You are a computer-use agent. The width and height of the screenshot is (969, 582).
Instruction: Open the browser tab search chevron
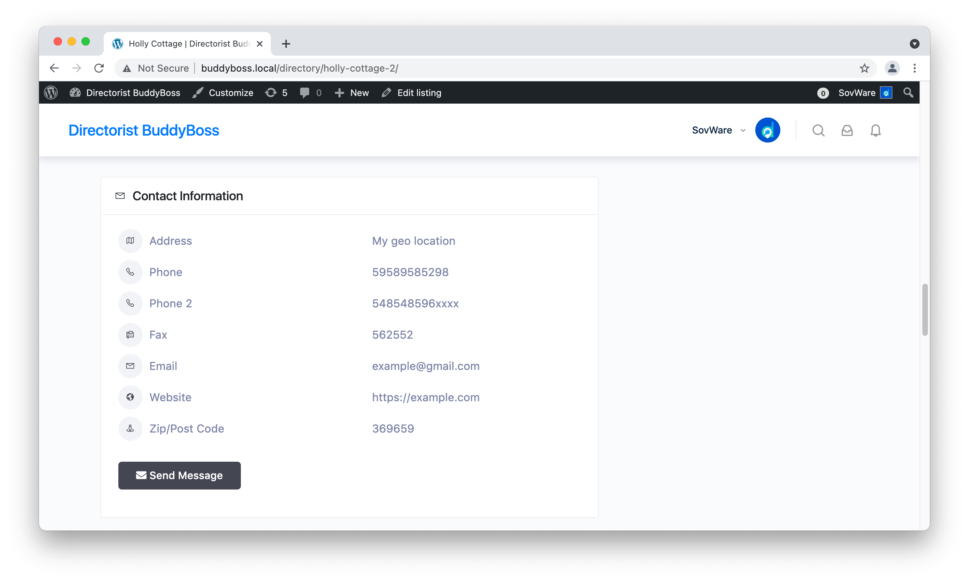(915, 43)
